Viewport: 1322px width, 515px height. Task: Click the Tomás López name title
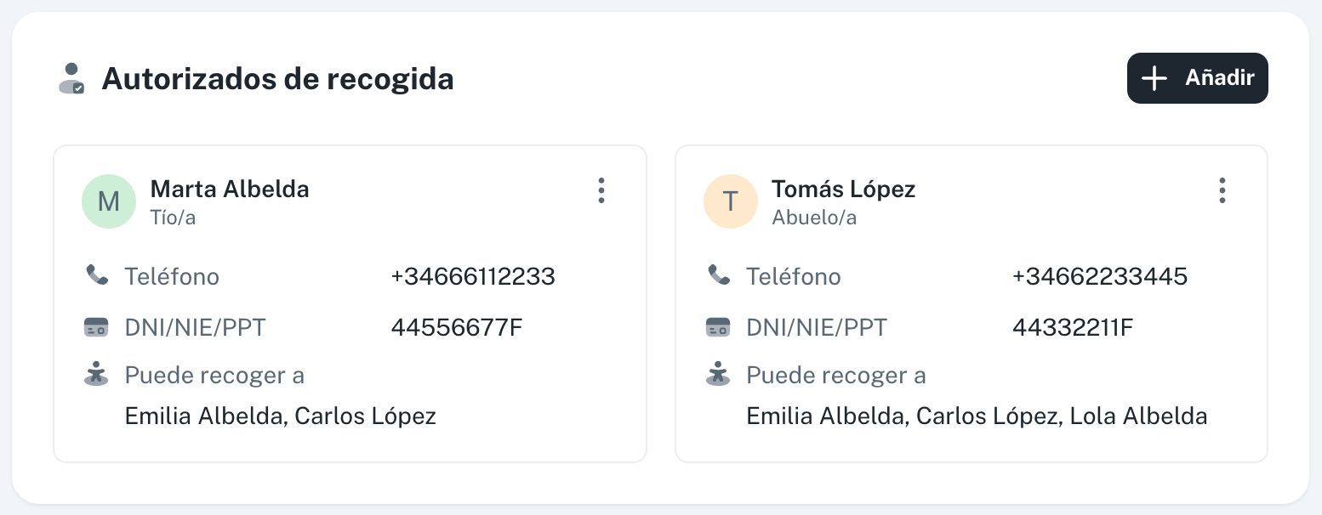[x=844, y=189]
